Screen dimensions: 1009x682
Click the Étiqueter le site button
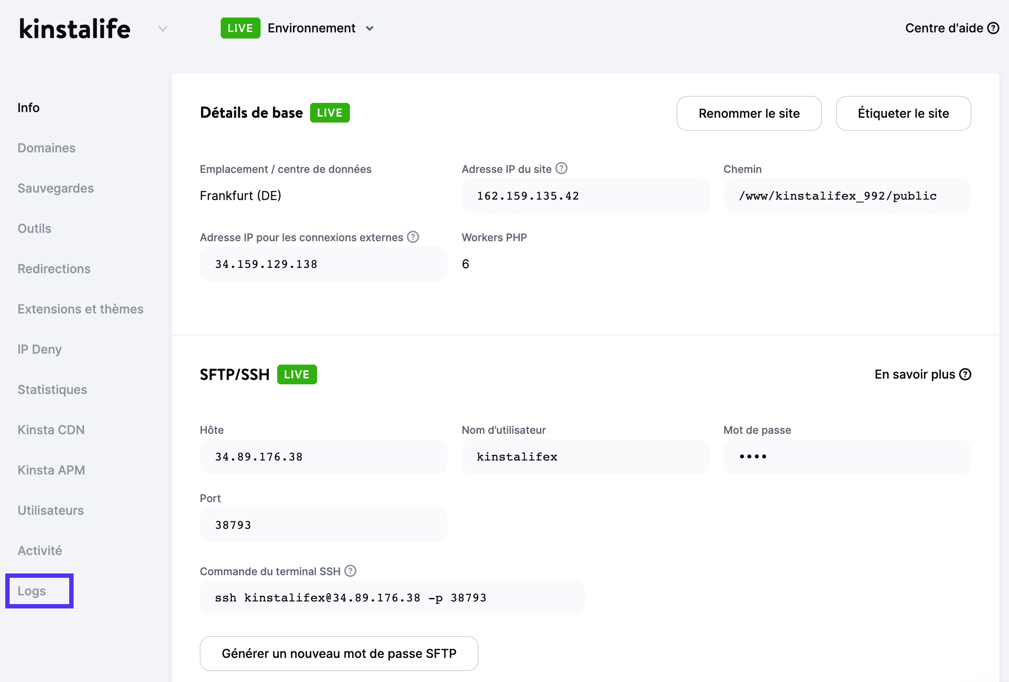coord(903,113)
